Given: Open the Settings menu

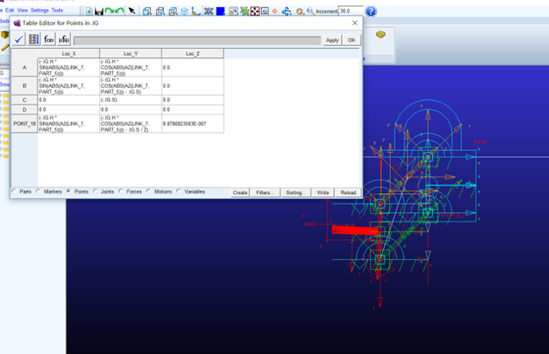Looking at the screenshot, I should pos(39,10).
